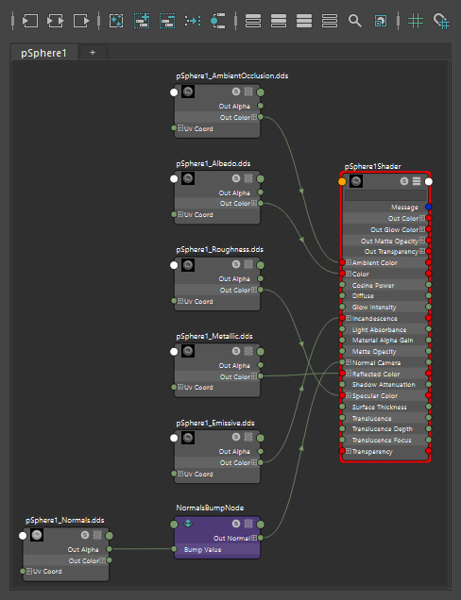Screen dimensions: 461x600
Task: Change view mode on pSphere1_Normals.dds node
Action: point(97,535)
